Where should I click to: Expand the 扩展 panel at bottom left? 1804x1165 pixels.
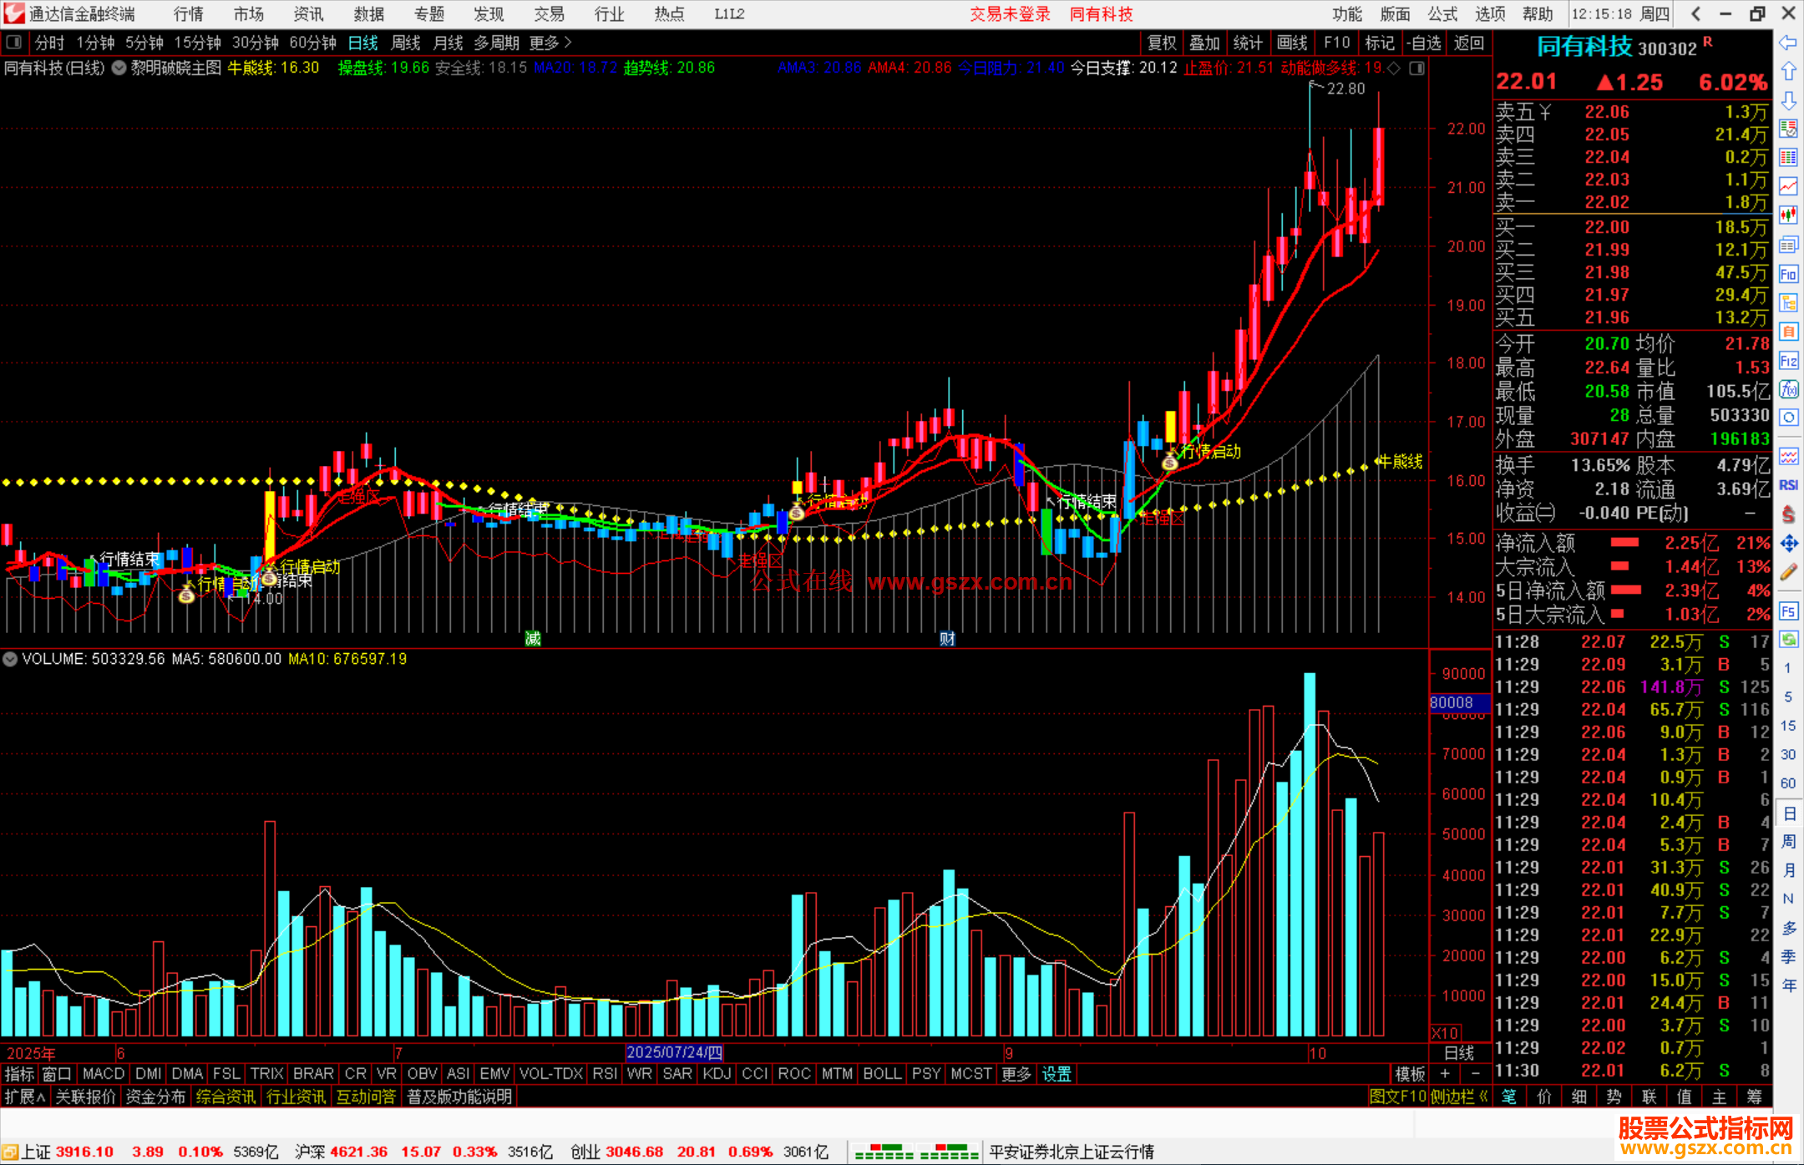(x=24, y=1097)
